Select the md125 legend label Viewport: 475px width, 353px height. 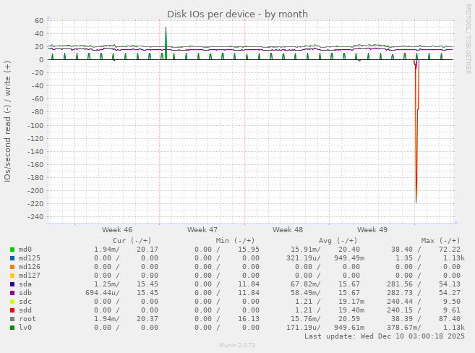pos(30,258)
